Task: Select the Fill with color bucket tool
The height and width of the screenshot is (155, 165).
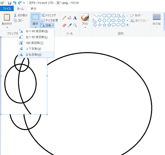Action: (x=70, y=18)
